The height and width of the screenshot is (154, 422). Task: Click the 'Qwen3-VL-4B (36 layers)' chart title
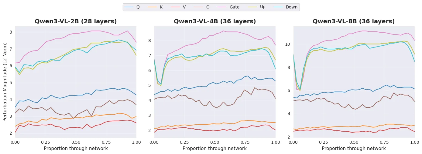(215, 21)
